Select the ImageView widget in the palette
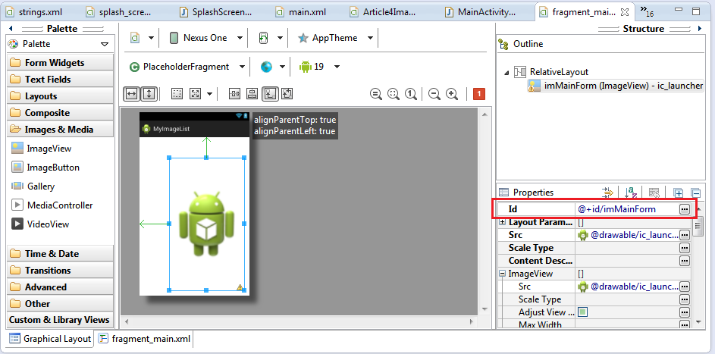The image size is (715, 354). pos(41,148)
